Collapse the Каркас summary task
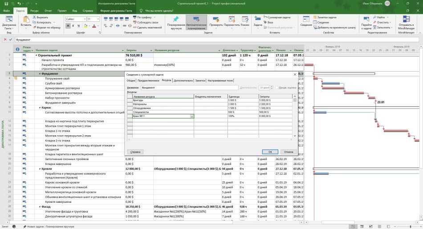Viewport: 423px width, 229px height. click(40, 108)
